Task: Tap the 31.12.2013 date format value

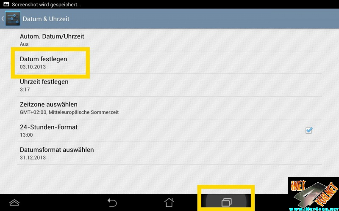Action: click(33, 157)
